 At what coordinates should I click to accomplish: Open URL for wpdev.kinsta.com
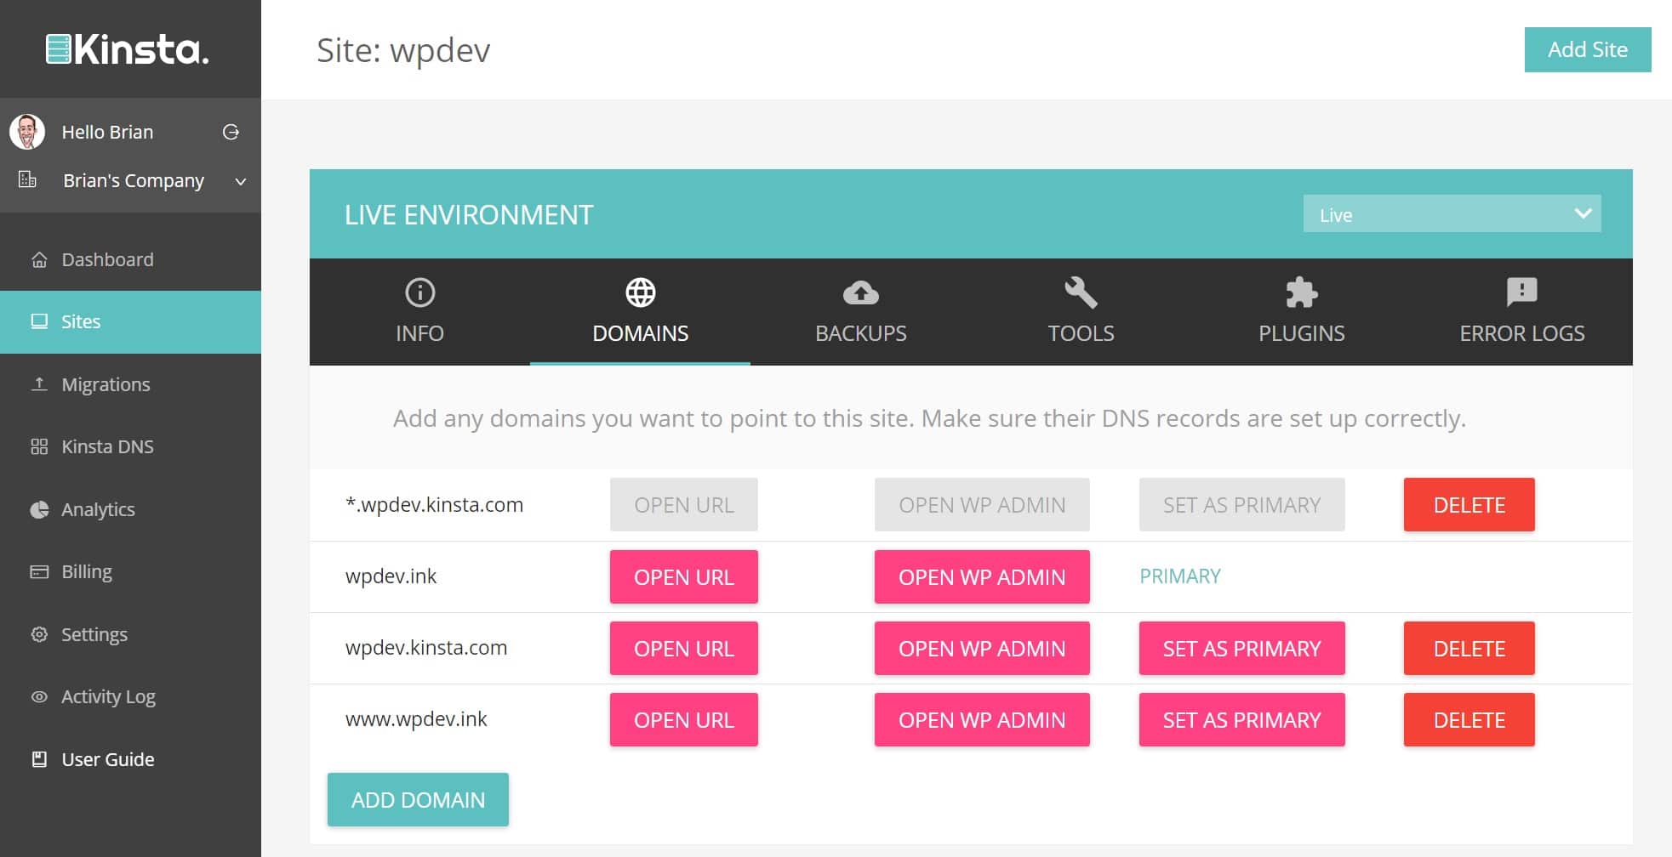point(683,648)
